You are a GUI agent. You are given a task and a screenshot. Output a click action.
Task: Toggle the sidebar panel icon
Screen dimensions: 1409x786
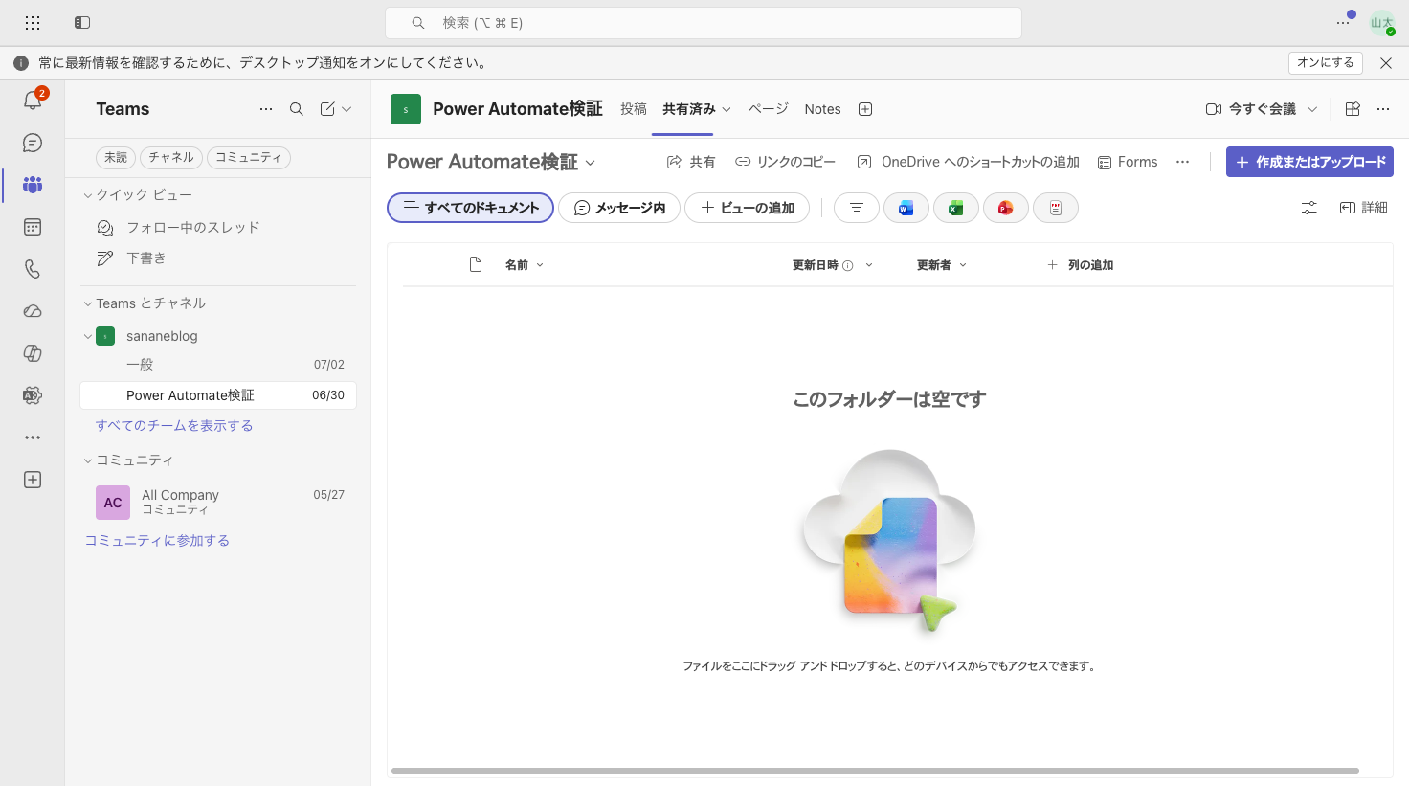(82, 22)
